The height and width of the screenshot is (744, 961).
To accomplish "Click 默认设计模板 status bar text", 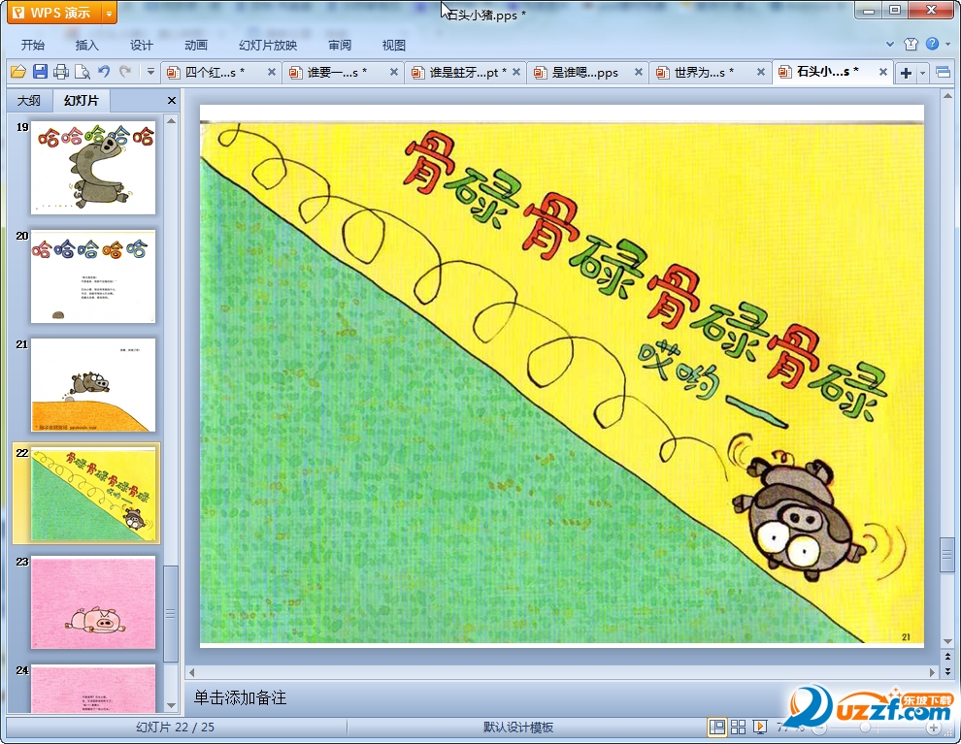I will click(x=518, y=728).
